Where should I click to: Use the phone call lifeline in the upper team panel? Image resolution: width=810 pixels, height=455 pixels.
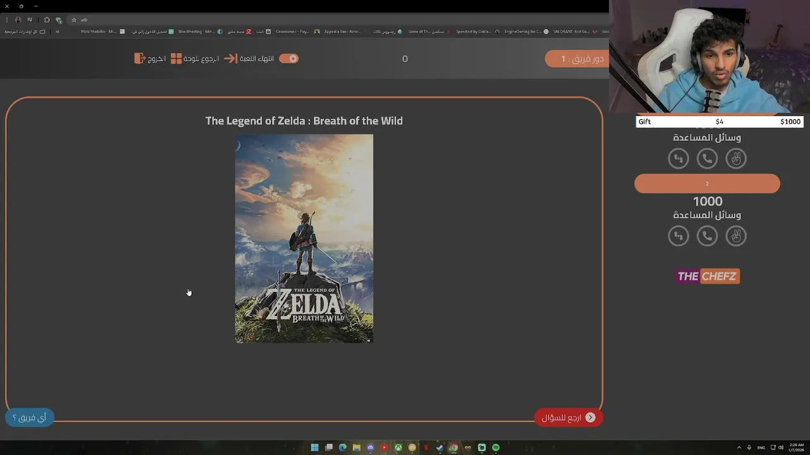pos(707,158)
